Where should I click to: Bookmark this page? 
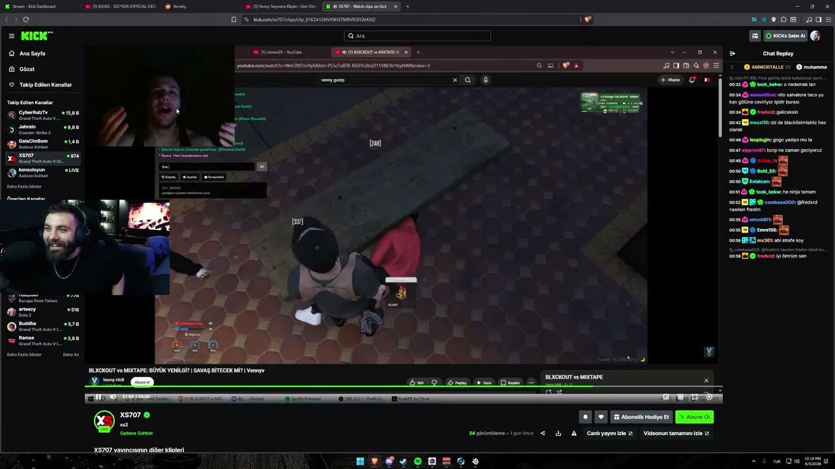pos(234,20)
